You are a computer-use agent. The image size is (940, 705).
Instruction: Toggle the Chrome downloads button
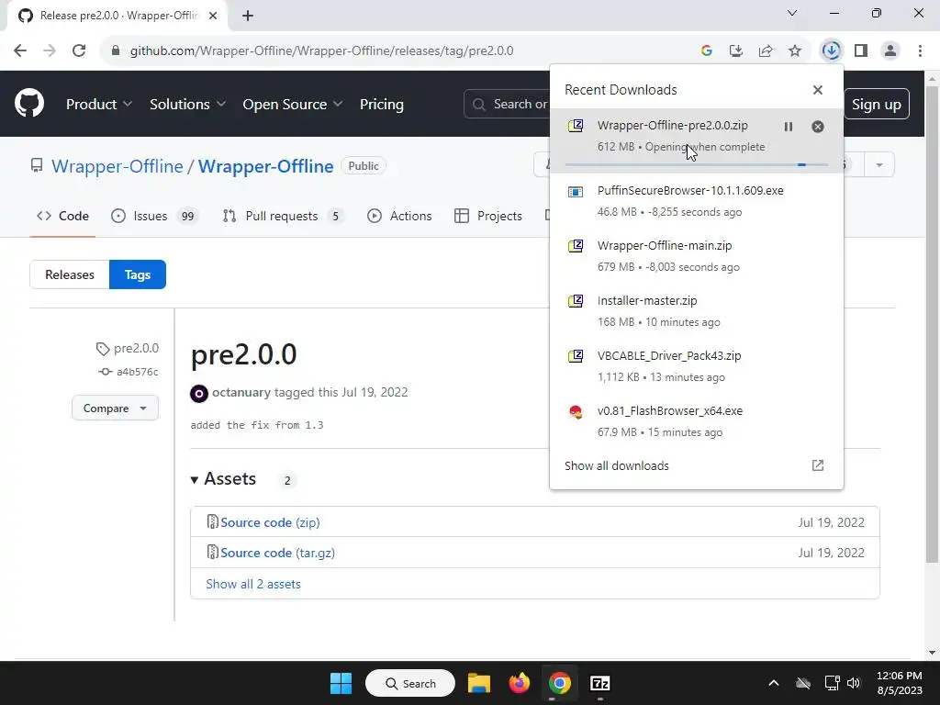831,51
